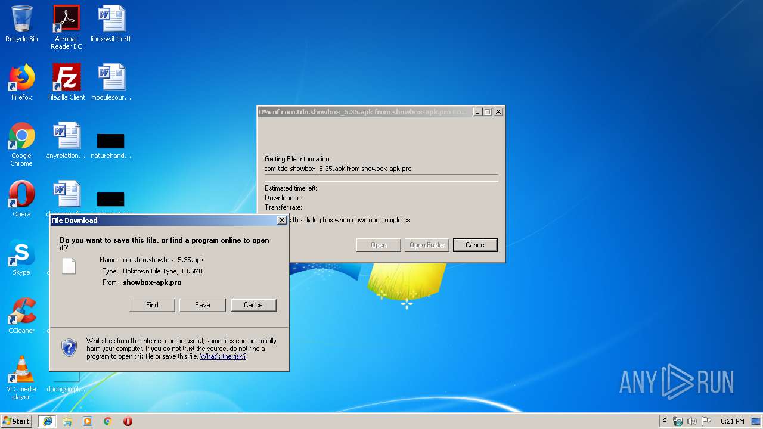Click the "Getting File Information:" label
Screen dimensions: 763x429
point(297,159)
